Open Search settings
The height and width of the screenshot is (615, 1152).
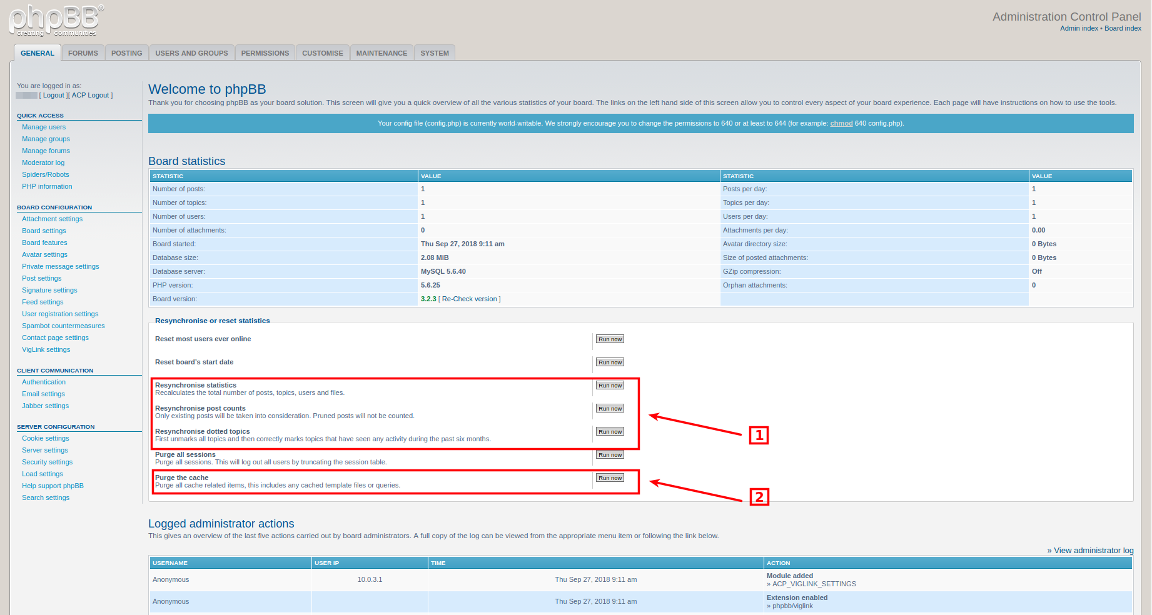[46, 497]
